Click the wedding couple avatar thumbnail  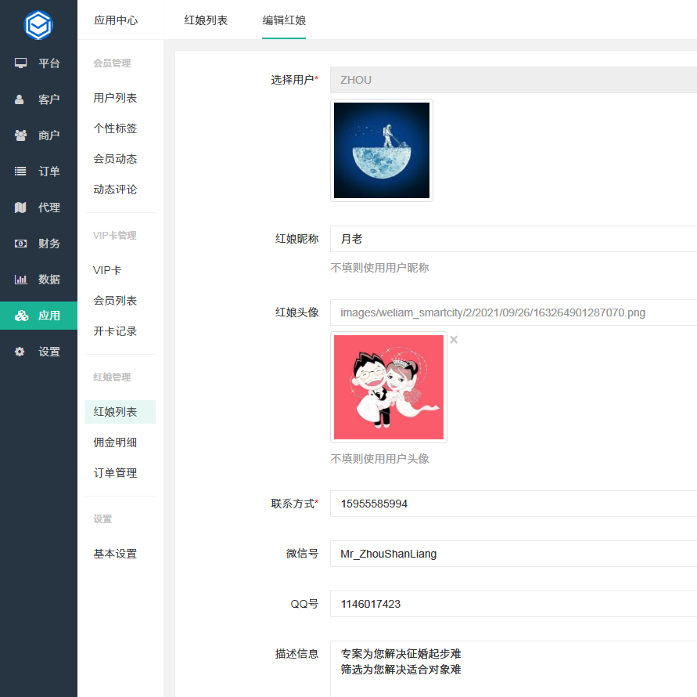point(389,387)
